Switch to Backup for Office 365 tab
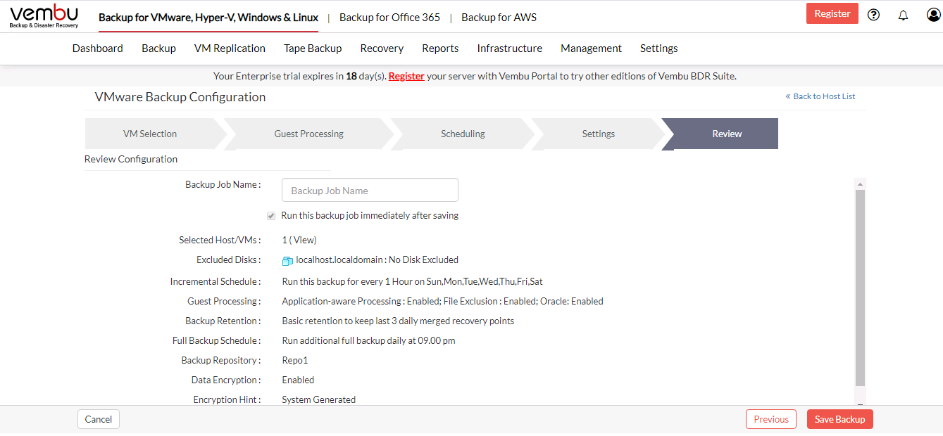Screen dimensions: 943x436 (x=389, y=18)
